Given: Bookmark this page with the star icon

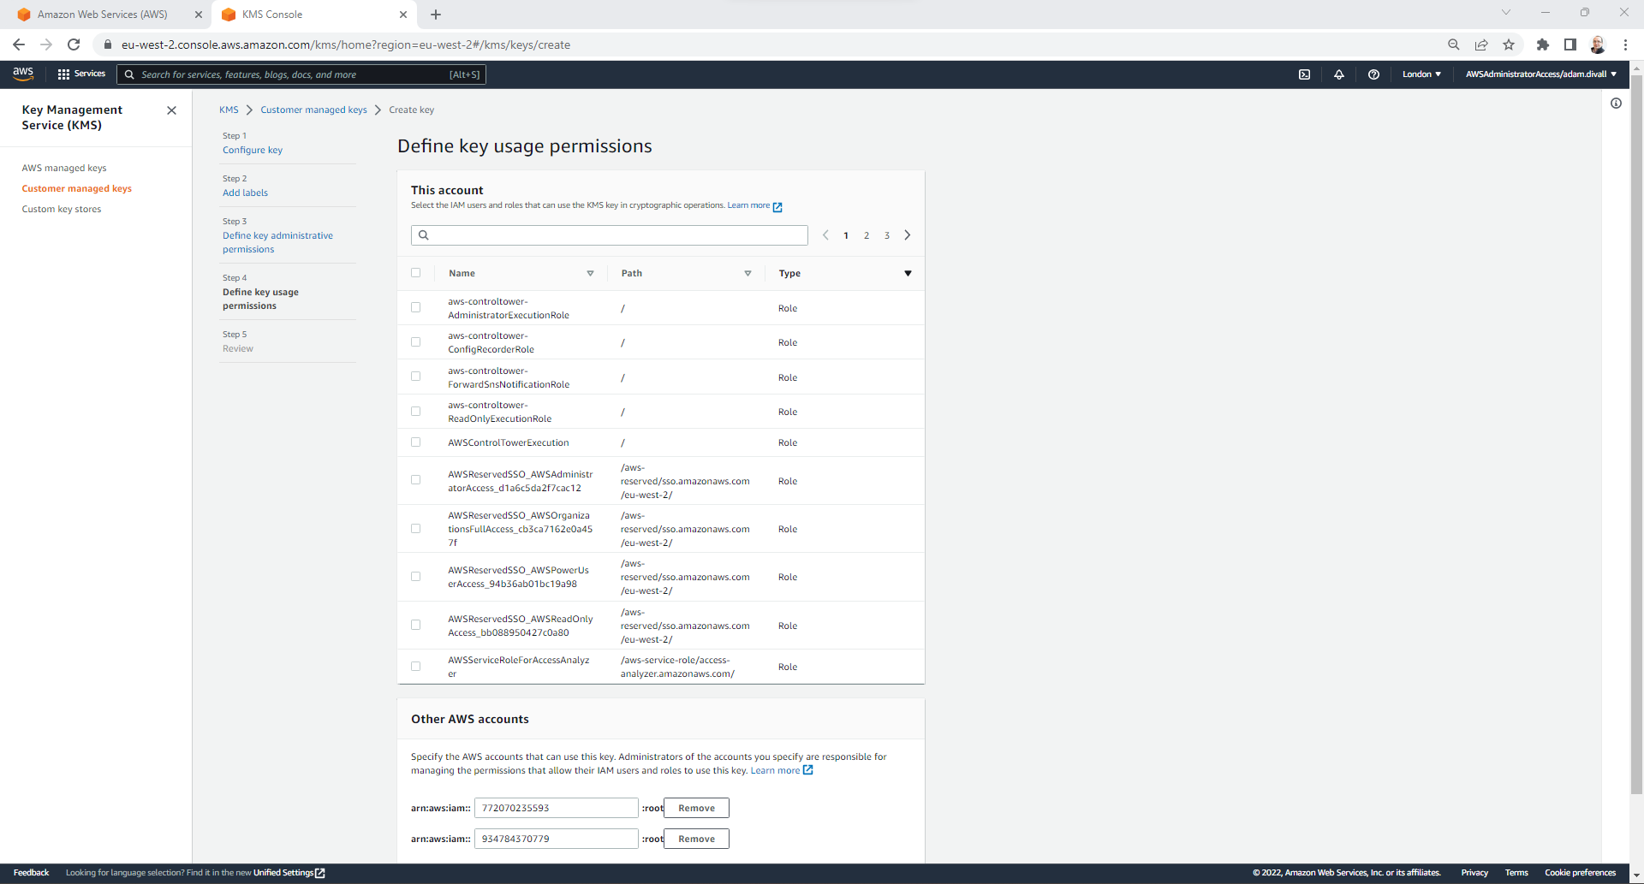Looking at the screenshot, I should click(1509, 44).
